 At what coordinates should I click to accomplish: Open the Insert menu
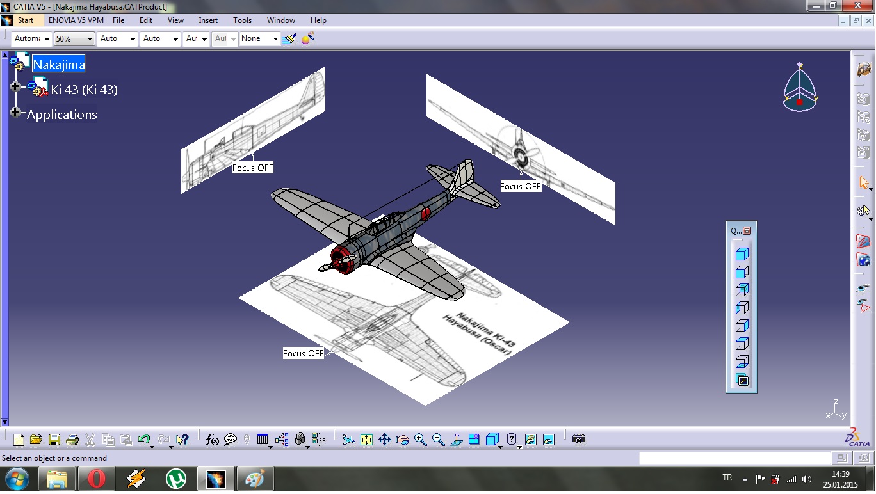tap(208, 20)
